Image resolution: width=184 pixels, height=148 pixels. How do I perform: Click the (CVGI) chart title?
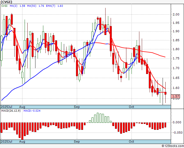coord(6,2)
